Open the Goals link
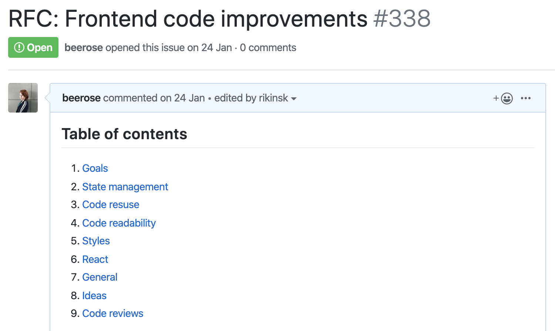Screen dimensions: 555x331 coord(95,168)
